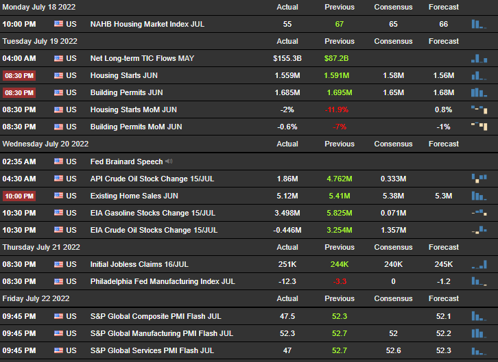Image resolution: width=498 pixels, height=362 pixels.
Task: Open chart icon for Philadelphia Fed Manufacturing Index
Action: (x=479, y=281)
